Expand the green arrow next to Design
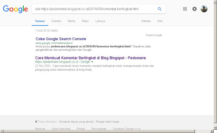 [x=92, y=62]
